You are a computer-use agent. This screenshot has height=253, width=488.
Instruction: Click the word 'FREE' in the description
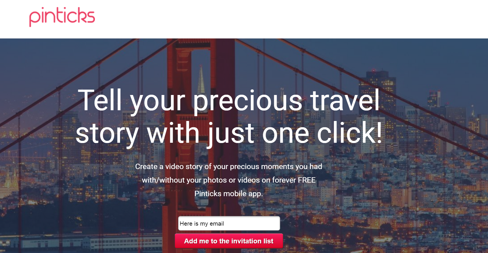pyautogui.click(x=306, y=180)
